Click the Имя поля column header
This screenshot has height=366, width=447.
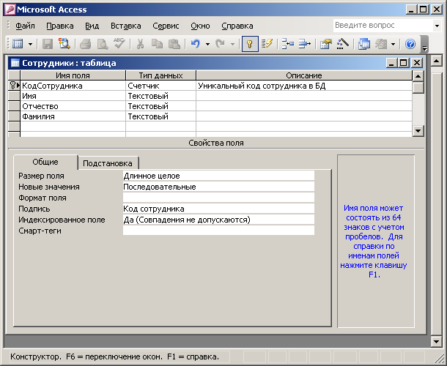coord(73,75)
